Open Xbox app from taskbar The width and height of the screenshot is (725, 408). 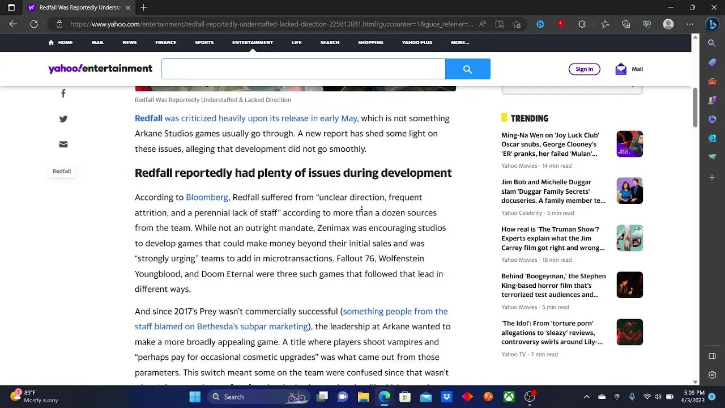pos(509,397)
